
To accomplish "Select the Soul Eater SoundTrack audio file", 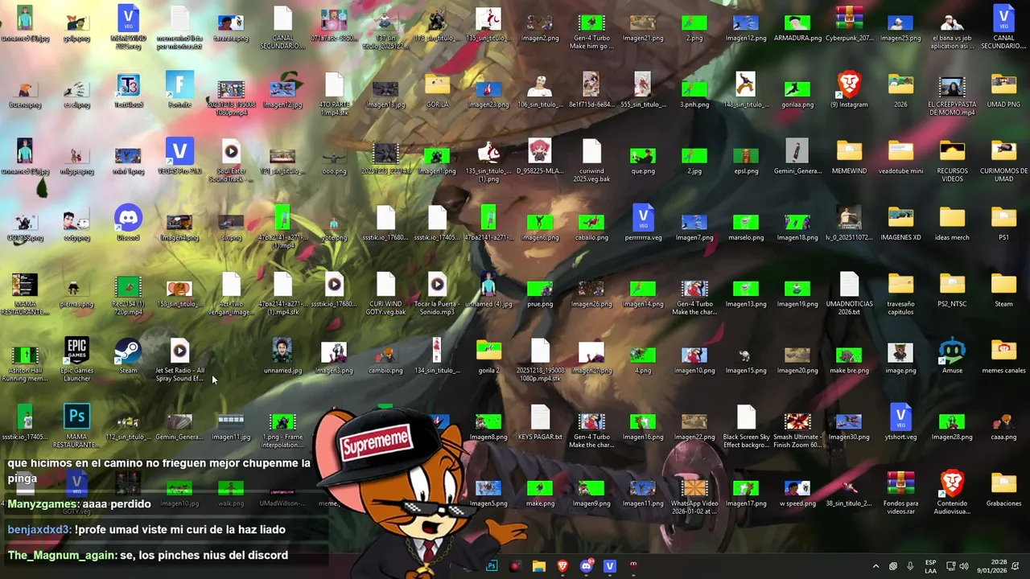I will [x=231, y=161].
